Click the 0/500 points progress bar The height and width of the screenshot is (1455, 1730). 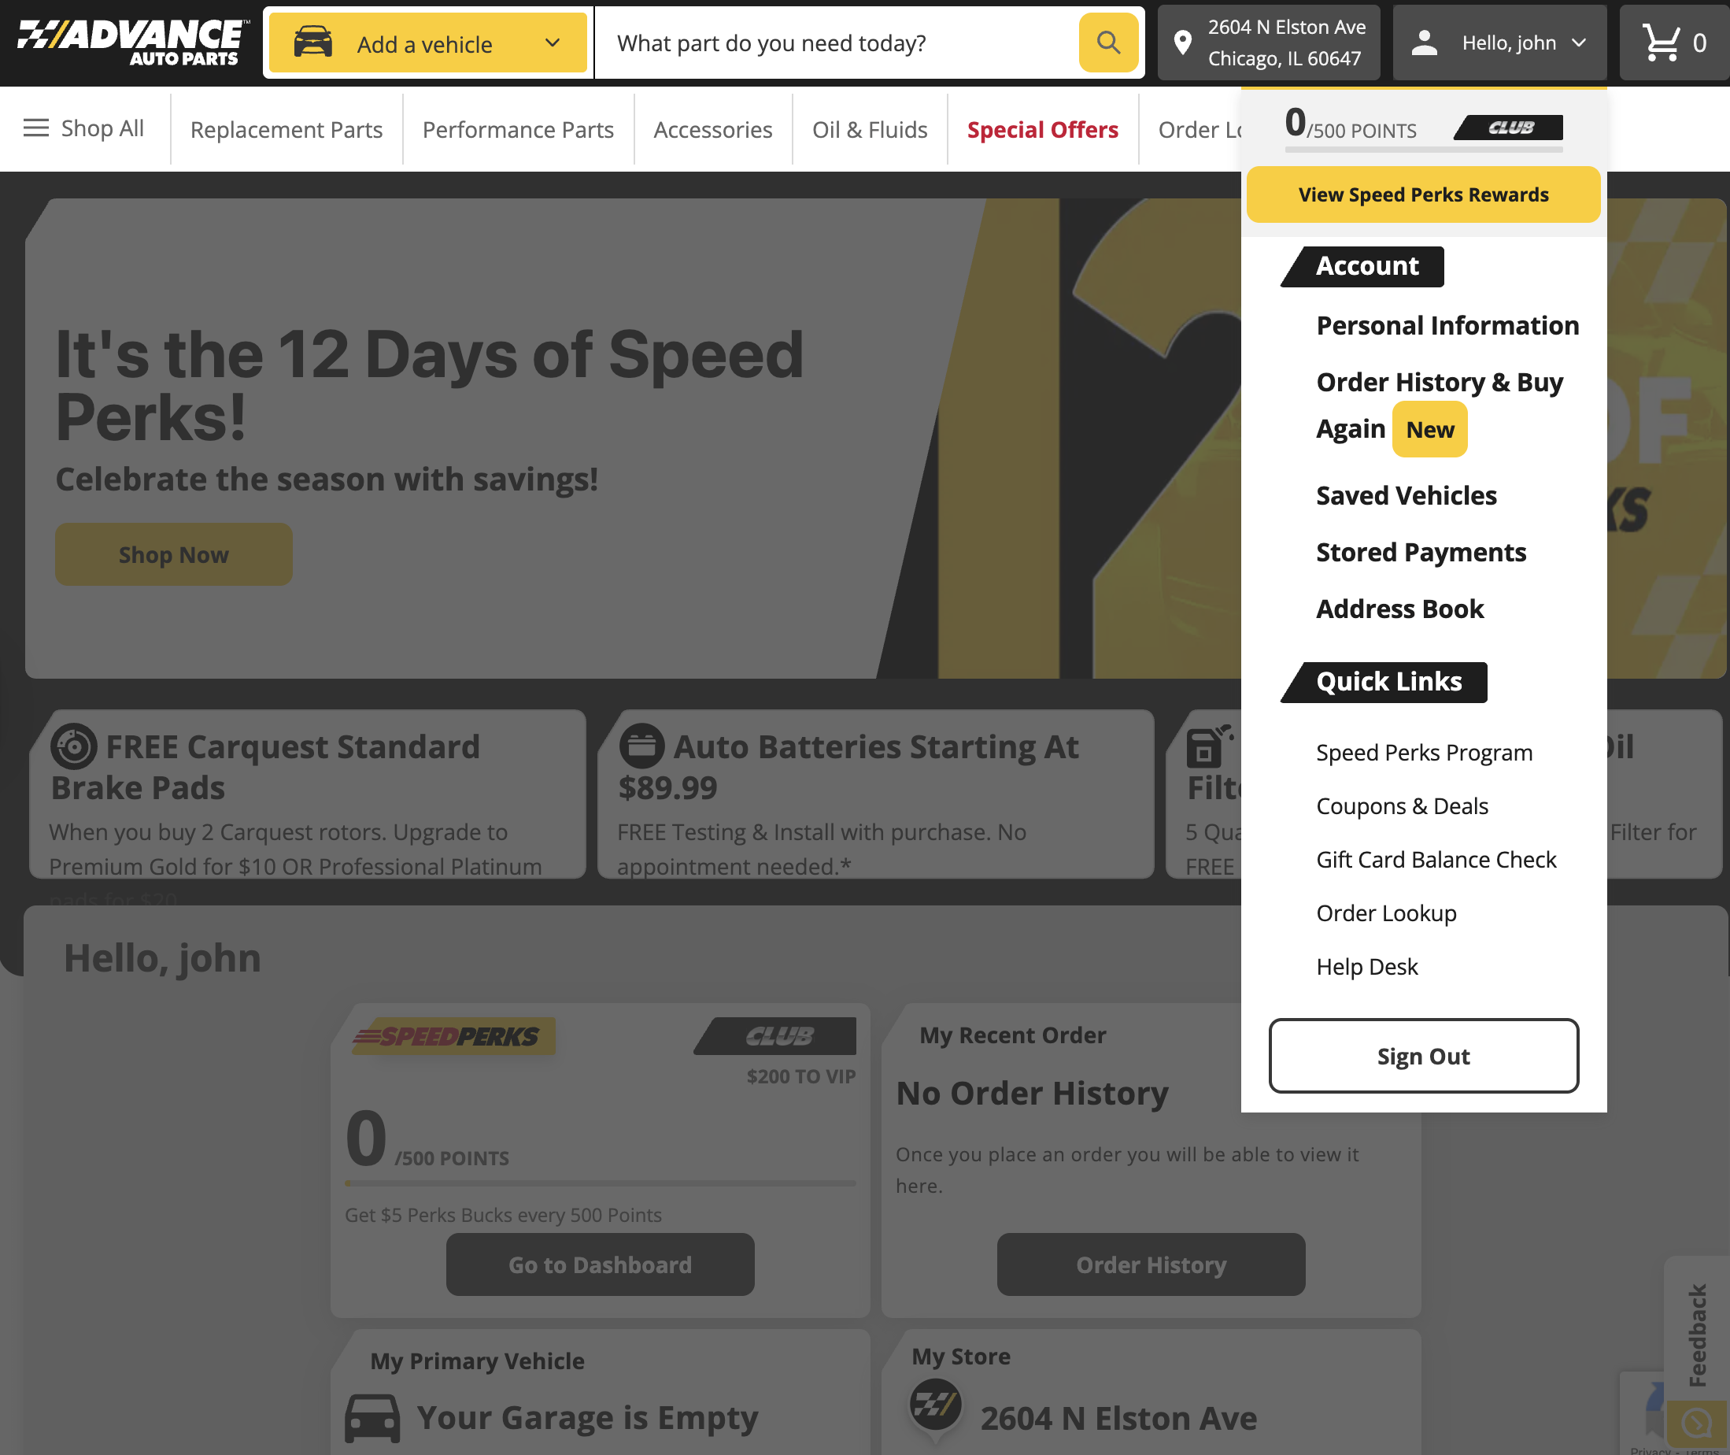click(1422, 150)
